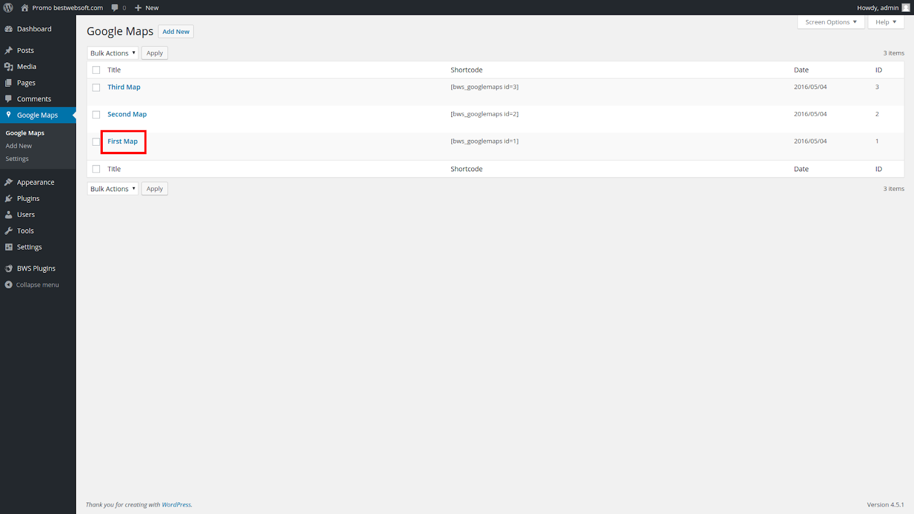Click the Collapse menu arrow icon

click(9, 284)
